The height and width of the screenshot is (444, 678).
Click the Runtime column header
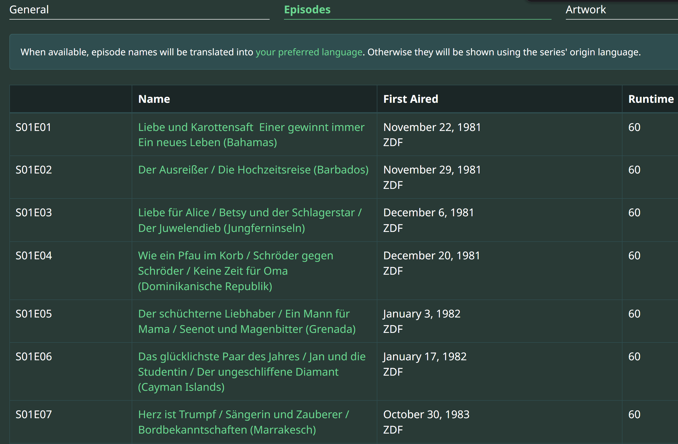651,99
